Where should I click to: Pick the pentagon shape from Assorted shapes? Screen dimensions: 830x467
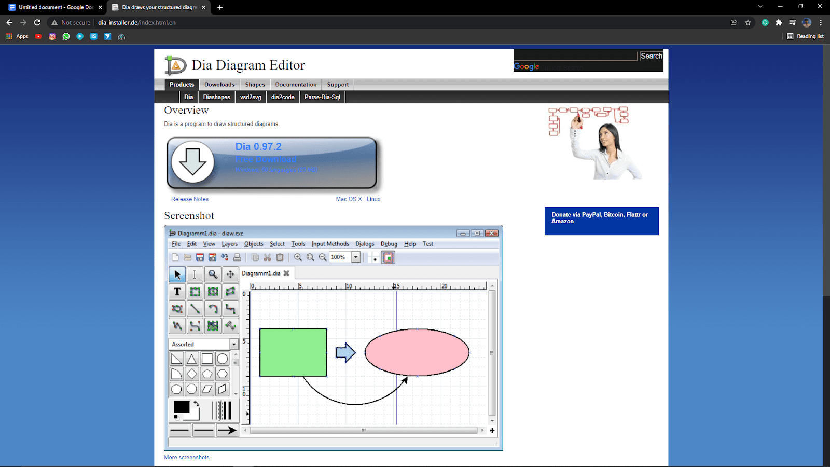207,374
